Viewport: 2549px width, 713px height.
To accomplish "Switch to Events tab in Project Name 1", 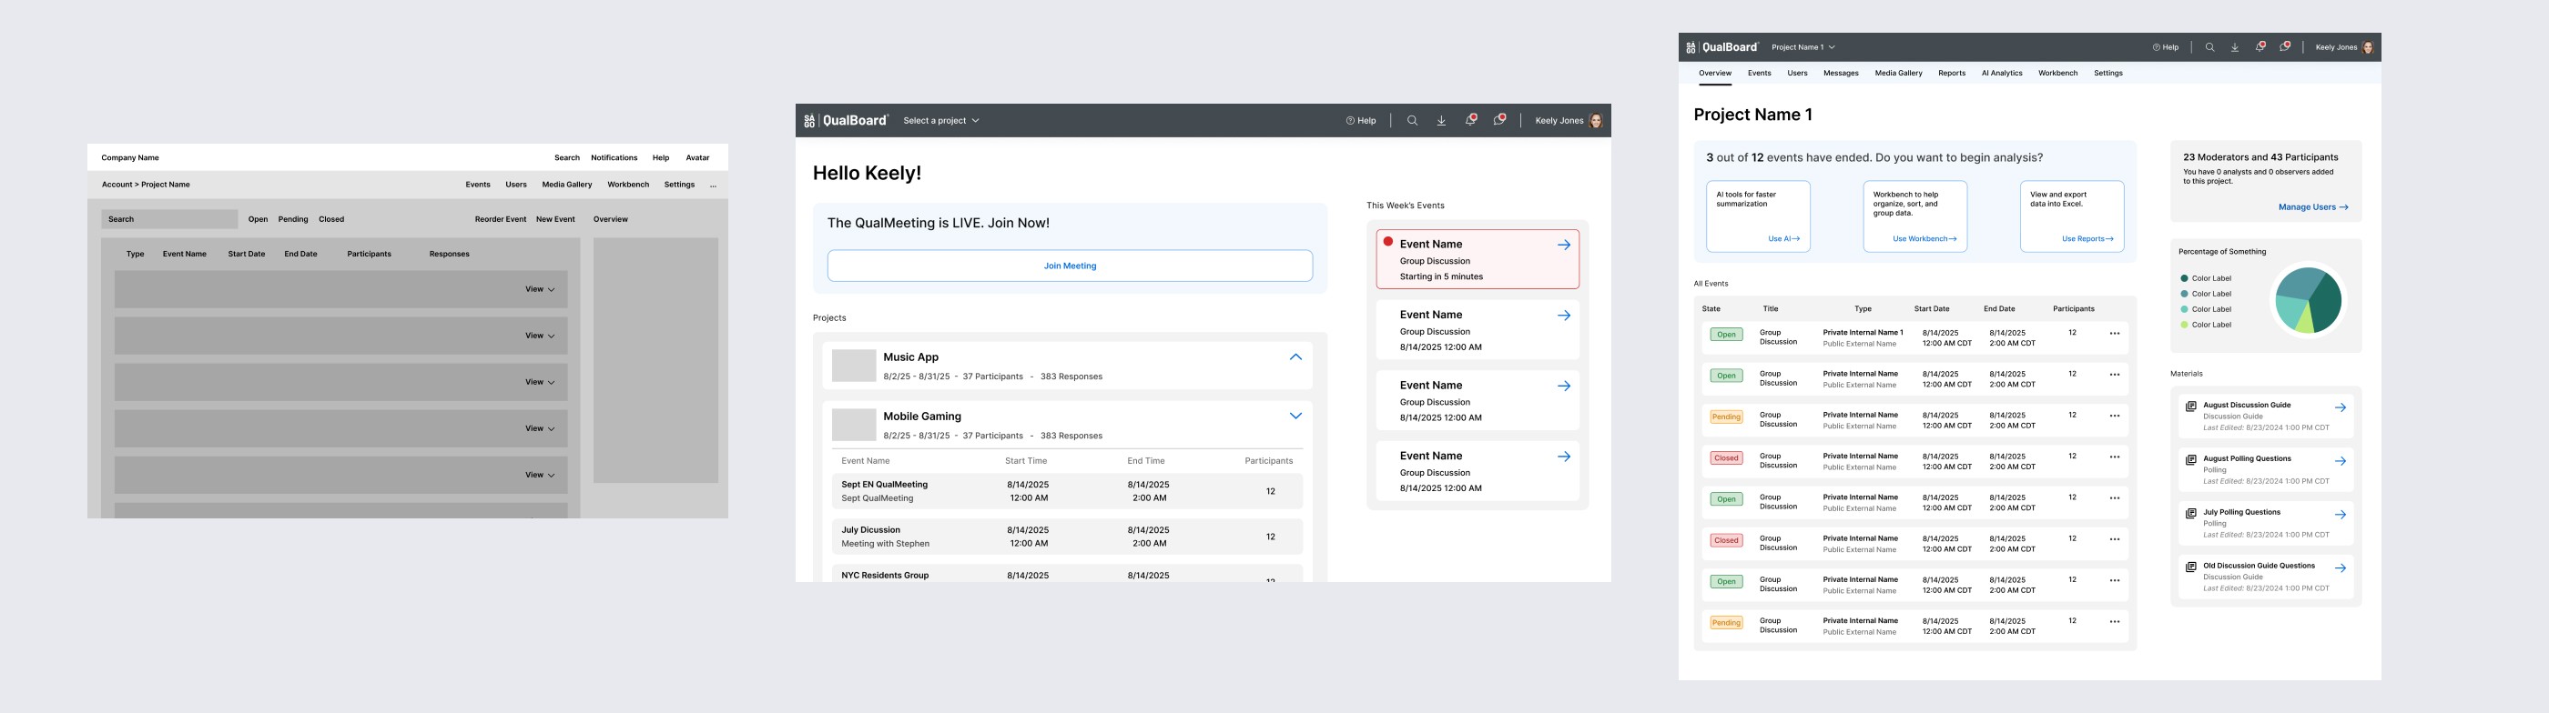I will coord(1760,73).
